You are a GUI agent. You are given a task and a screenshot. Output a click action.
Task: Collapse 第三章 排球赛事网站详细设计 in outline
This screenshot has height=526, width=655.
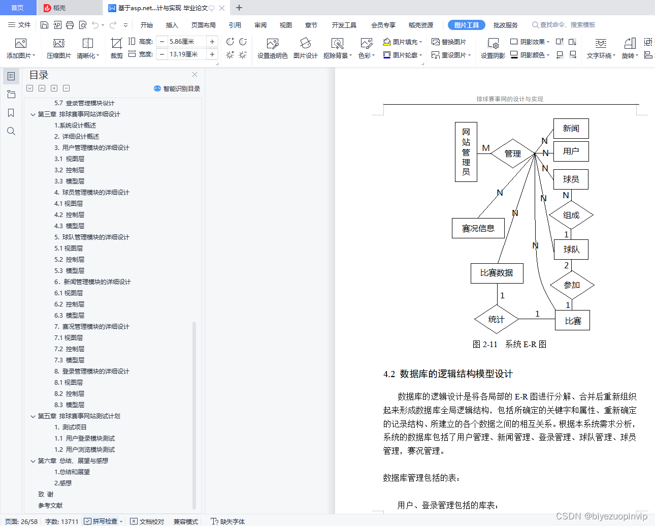point(33,114)
